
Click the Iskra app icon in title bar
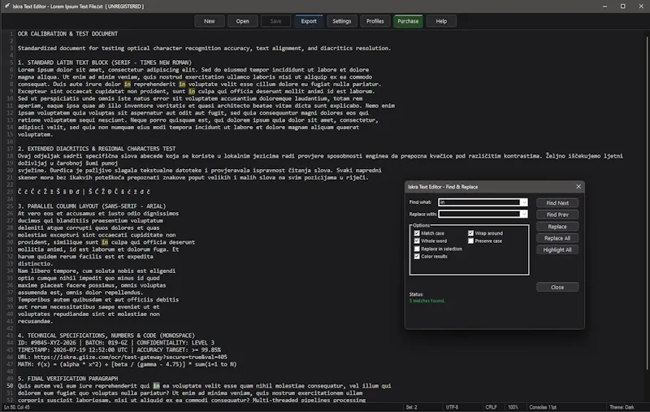pos(7,7)
